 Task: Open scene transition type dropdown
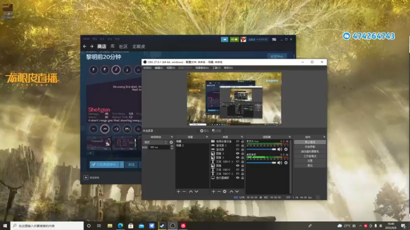tap(156, 142)
